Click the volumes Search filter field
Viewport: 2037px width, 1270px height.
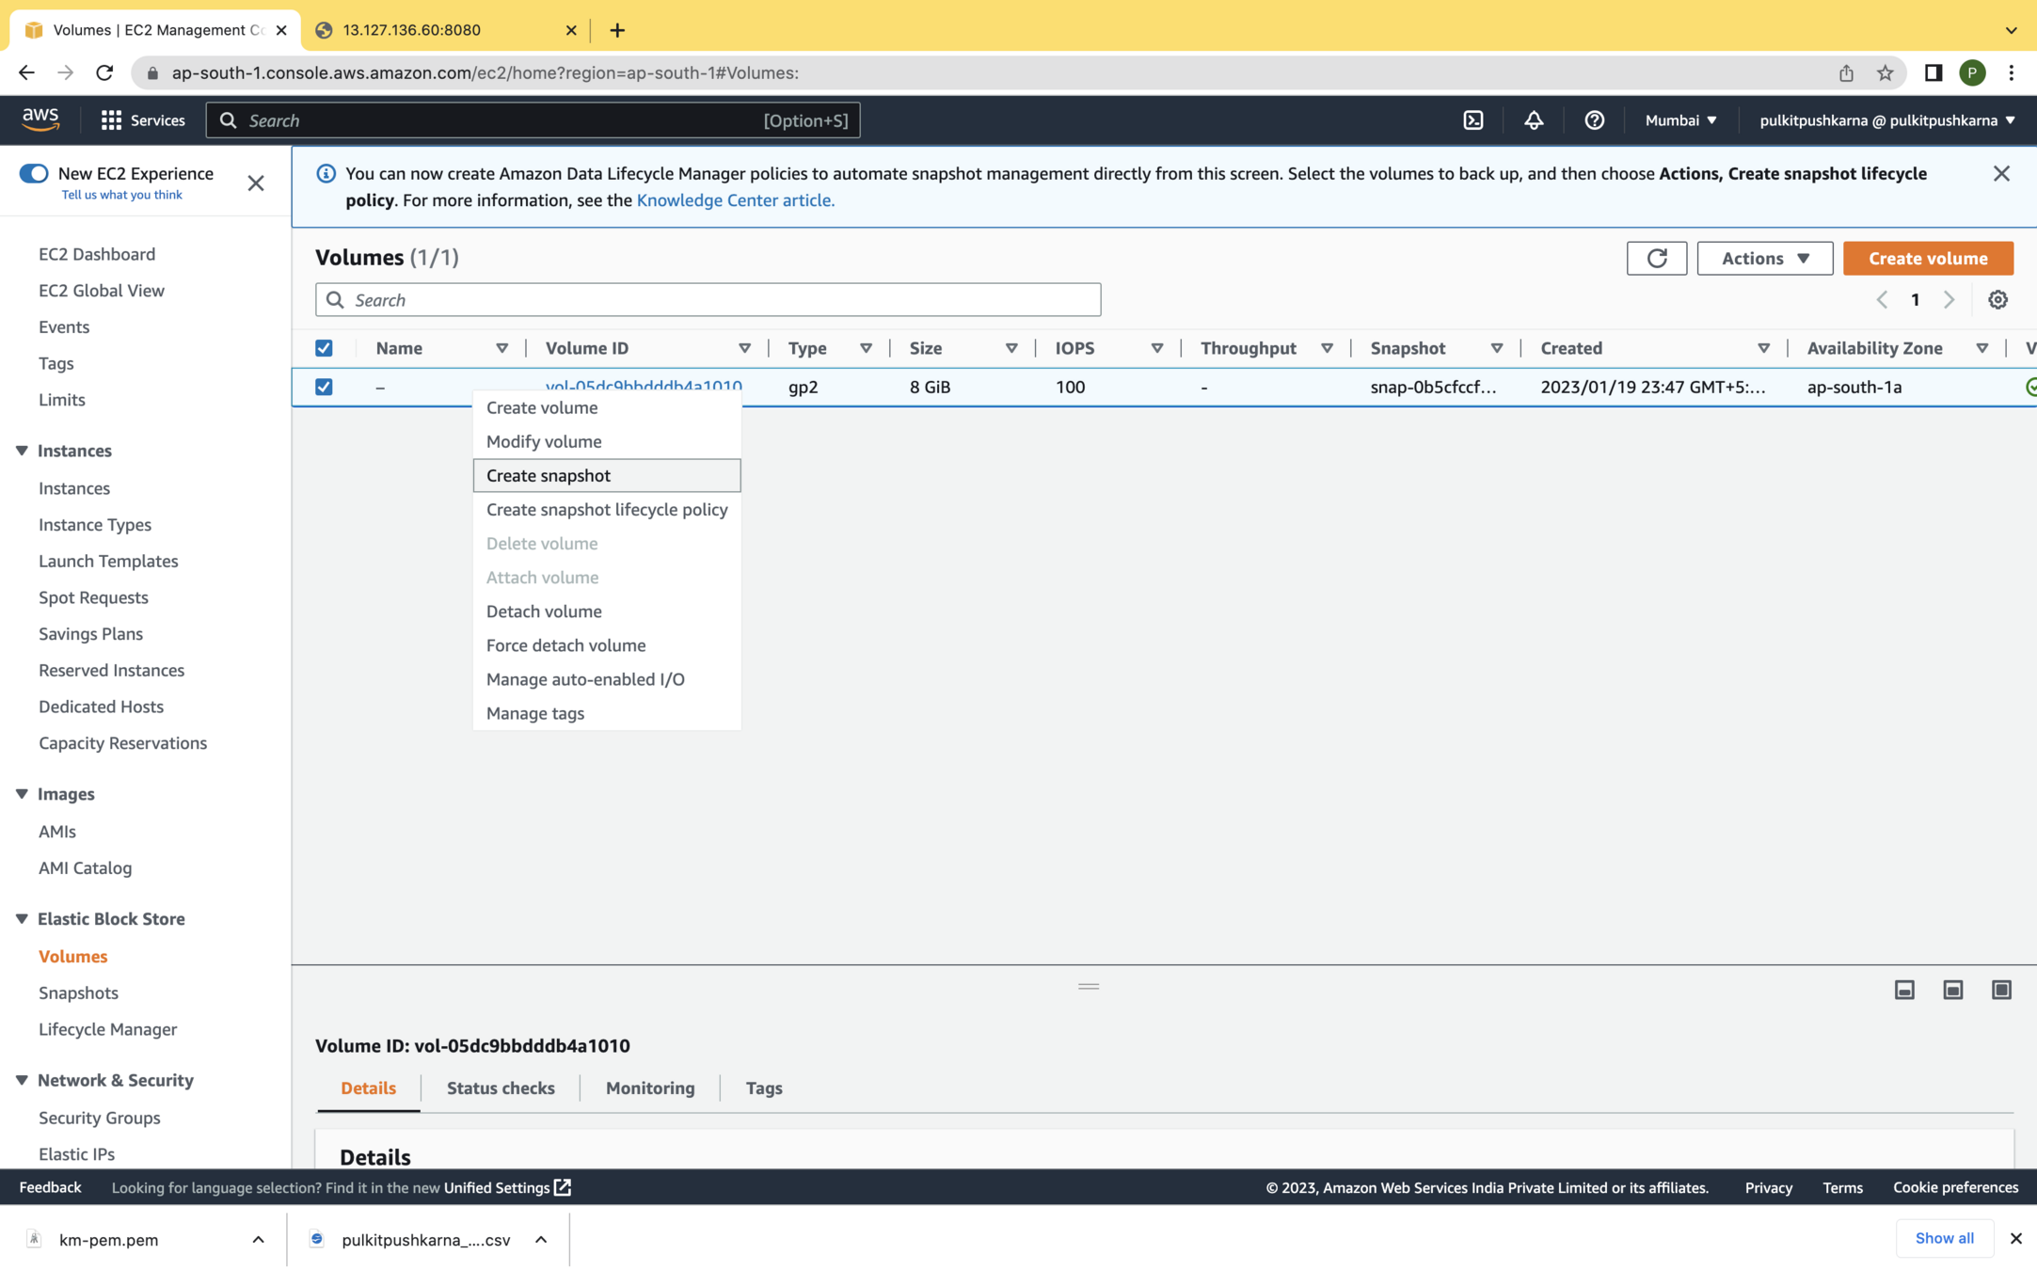708,300
